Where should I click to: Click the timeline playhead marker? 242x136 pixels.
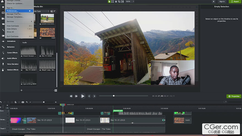(x=62, y=105)
